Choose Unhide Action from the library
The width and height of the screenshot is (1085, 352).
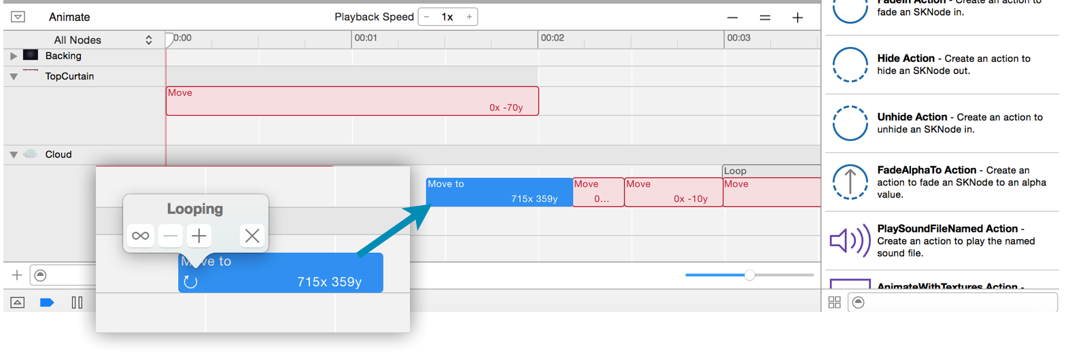point(942,123)
